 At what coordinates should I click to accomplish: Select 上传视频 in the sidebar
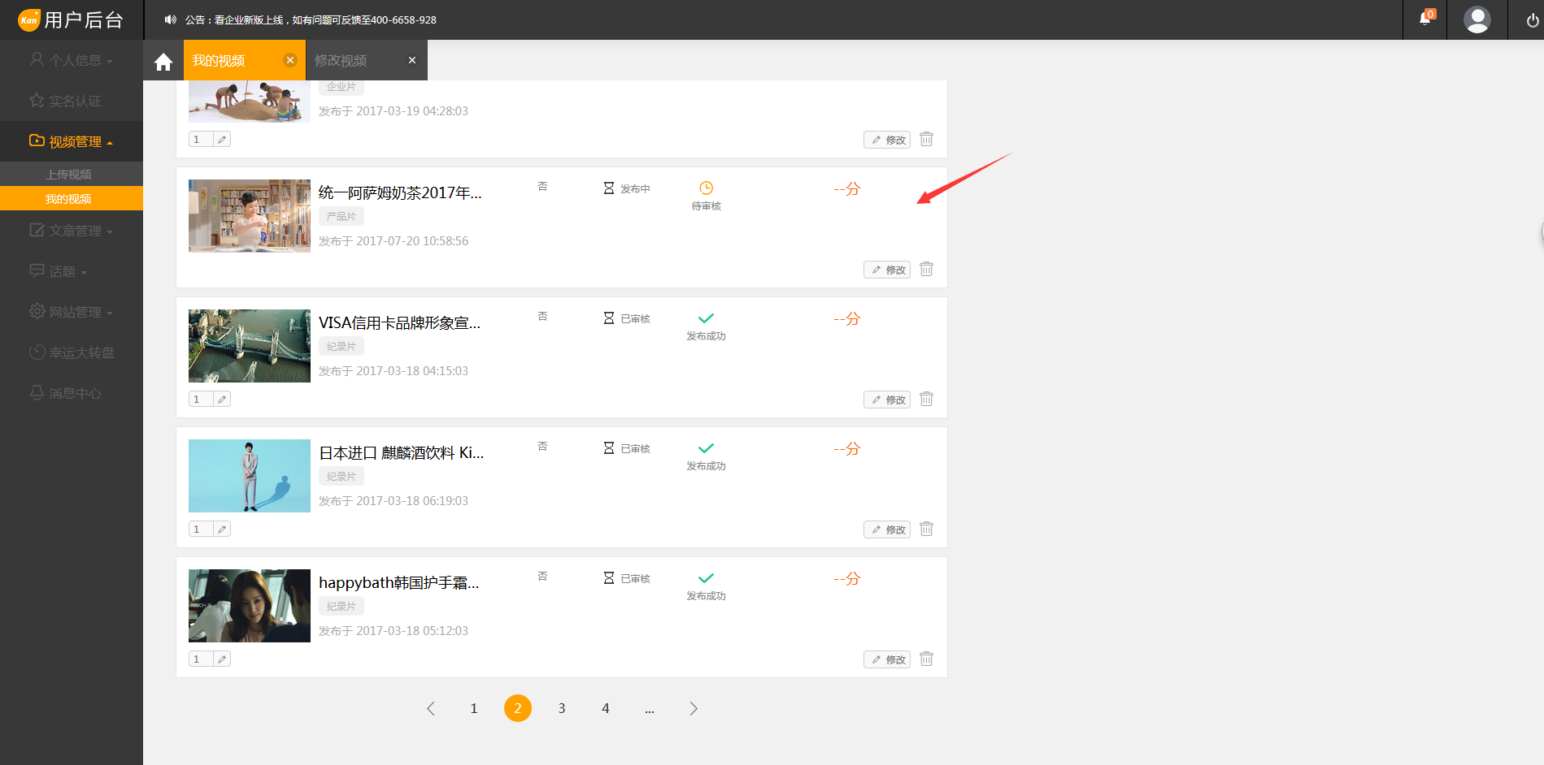(68, 175)
